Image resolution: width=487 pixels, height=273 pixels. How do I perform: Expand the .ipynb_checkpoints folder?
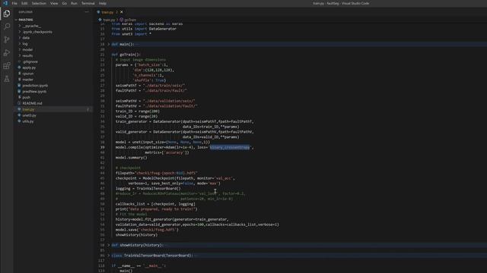(x=37, y=32)
